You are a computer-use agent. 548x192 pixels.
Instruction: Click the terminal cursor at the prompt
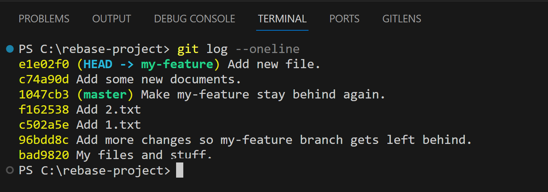point(180,170)
